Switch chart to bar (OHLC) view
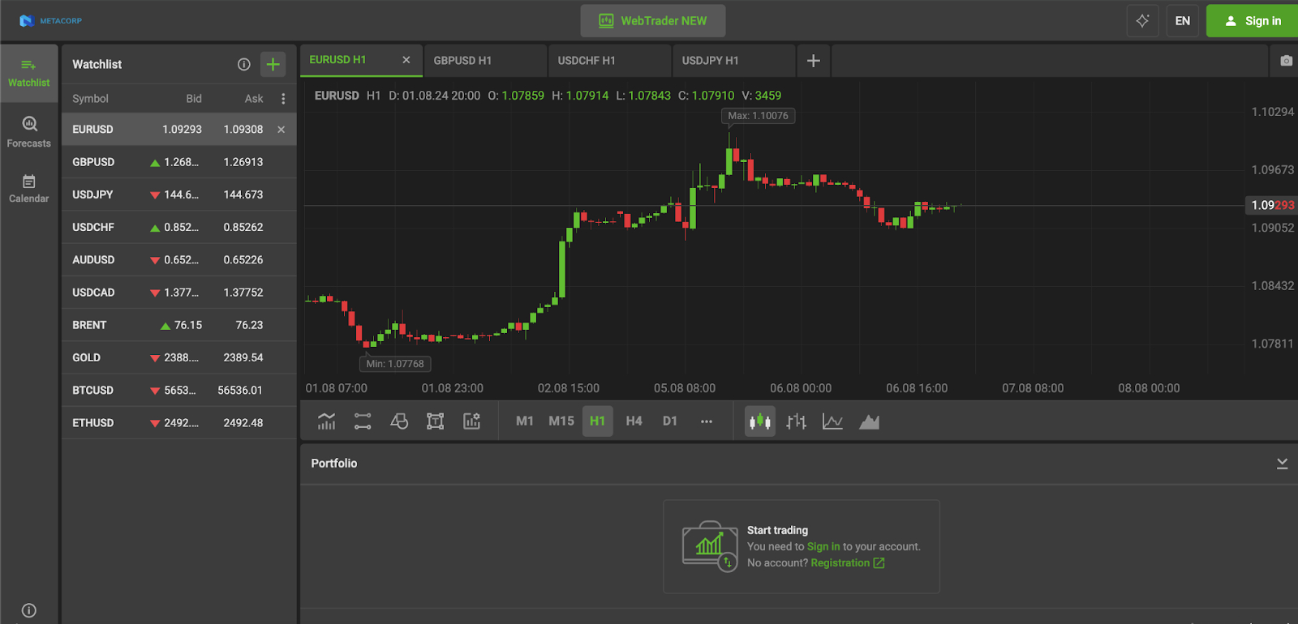This screenshot has height=624, width=1298. tap(797, 421)
